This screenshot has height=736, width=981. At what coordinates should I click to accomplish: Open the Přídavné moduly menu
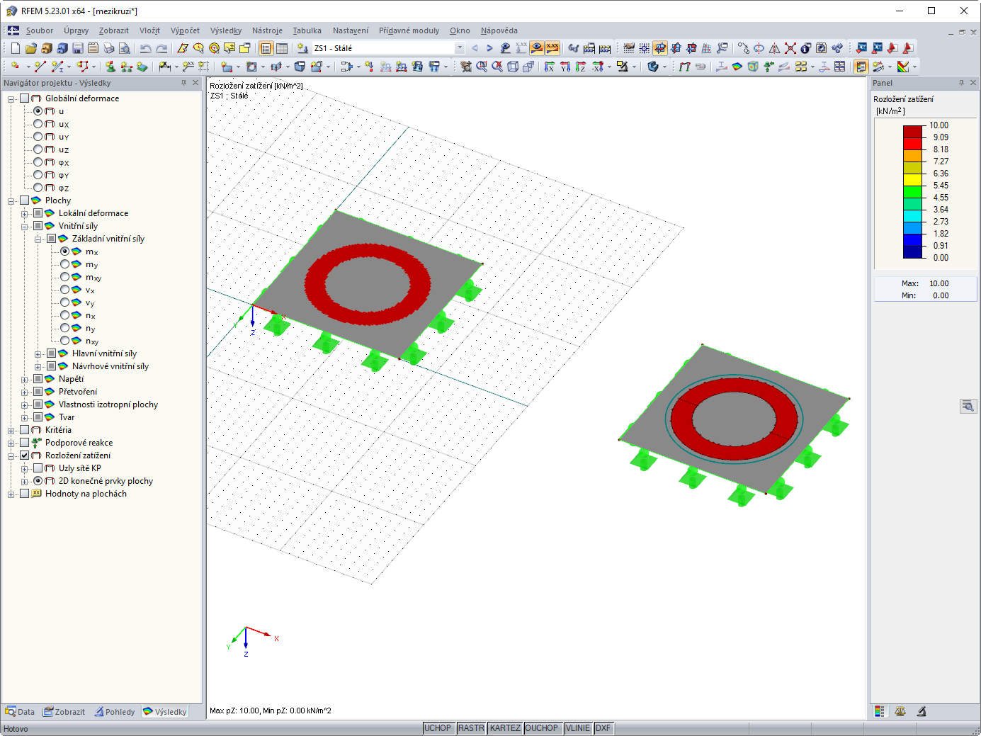pos(409,30)
